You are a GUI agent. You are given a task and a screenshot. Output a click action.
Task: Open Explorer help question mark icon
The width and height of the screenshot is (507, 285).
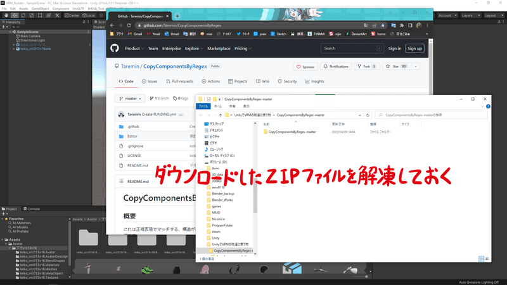point(488,106)
